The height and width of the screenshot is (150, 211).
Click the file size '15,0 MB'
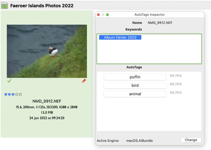tap(47, 112)
